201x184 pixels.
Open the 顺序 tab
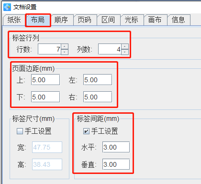click(61, 20)
